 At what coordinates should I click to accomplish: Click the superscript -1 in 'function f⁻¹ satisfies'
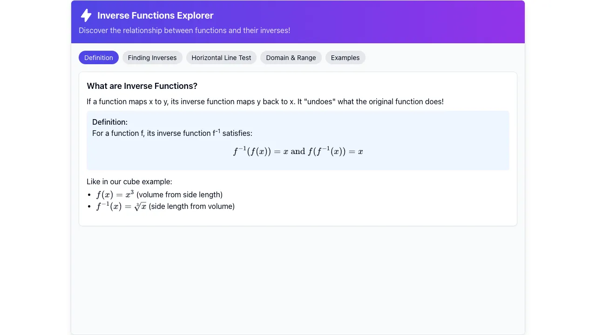[217, 131]
